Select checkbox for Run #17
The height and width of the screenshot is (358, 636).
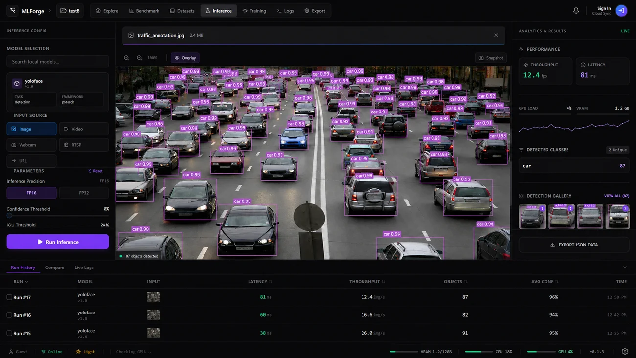tap(9, 297)
